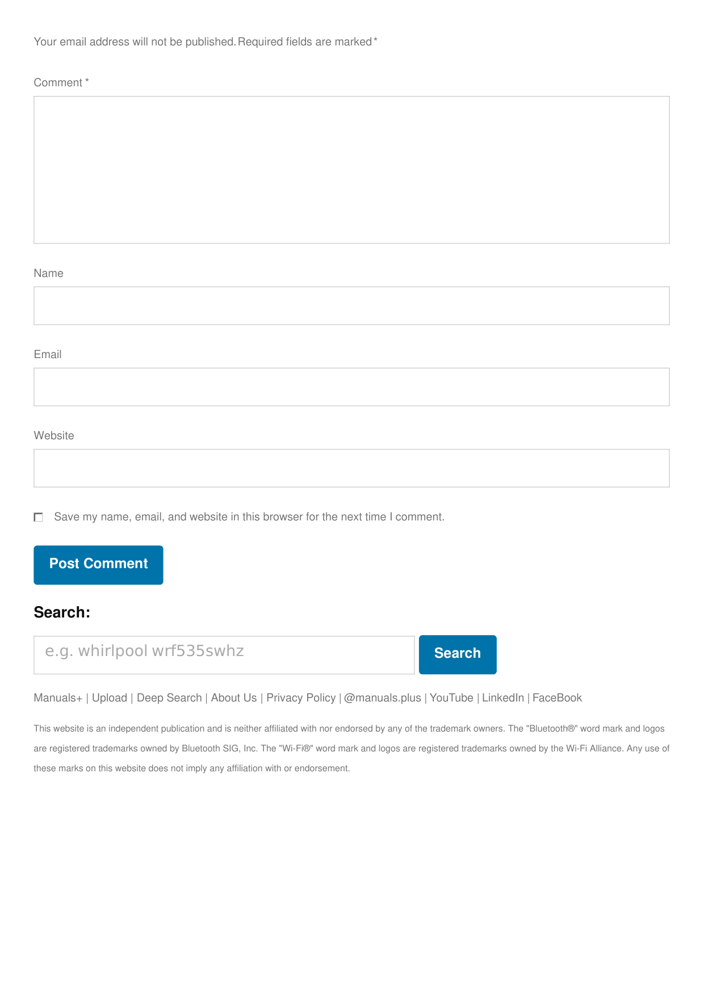Submit with the Post Comment button
The image size is (704, 996).
click(x=98, y=565)
